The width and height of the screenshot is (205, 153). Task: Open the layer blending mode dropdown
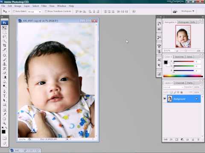click(173, 87)
